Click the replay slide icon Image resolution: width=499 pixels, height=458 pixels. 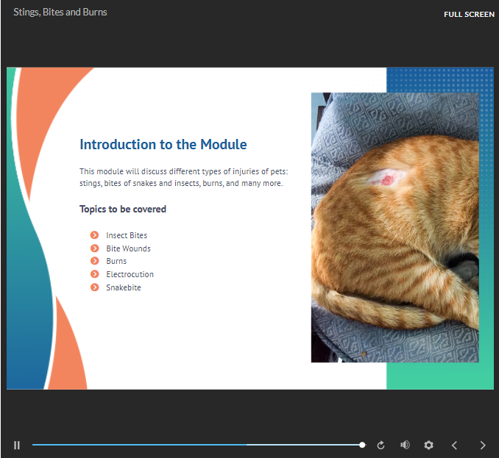point(381,445)
